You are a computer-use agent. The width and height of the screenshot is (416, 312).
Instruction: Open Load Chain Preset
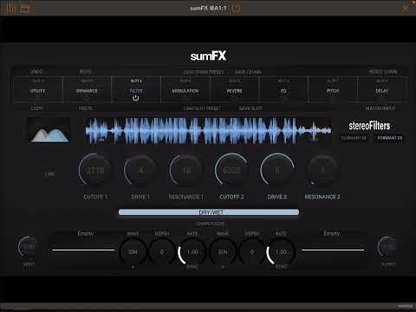[x=204, y=72]
